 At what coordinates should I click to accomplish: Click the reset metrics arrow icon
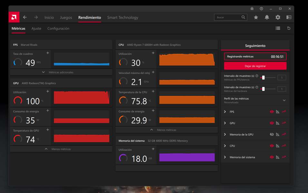coord(289,28)
